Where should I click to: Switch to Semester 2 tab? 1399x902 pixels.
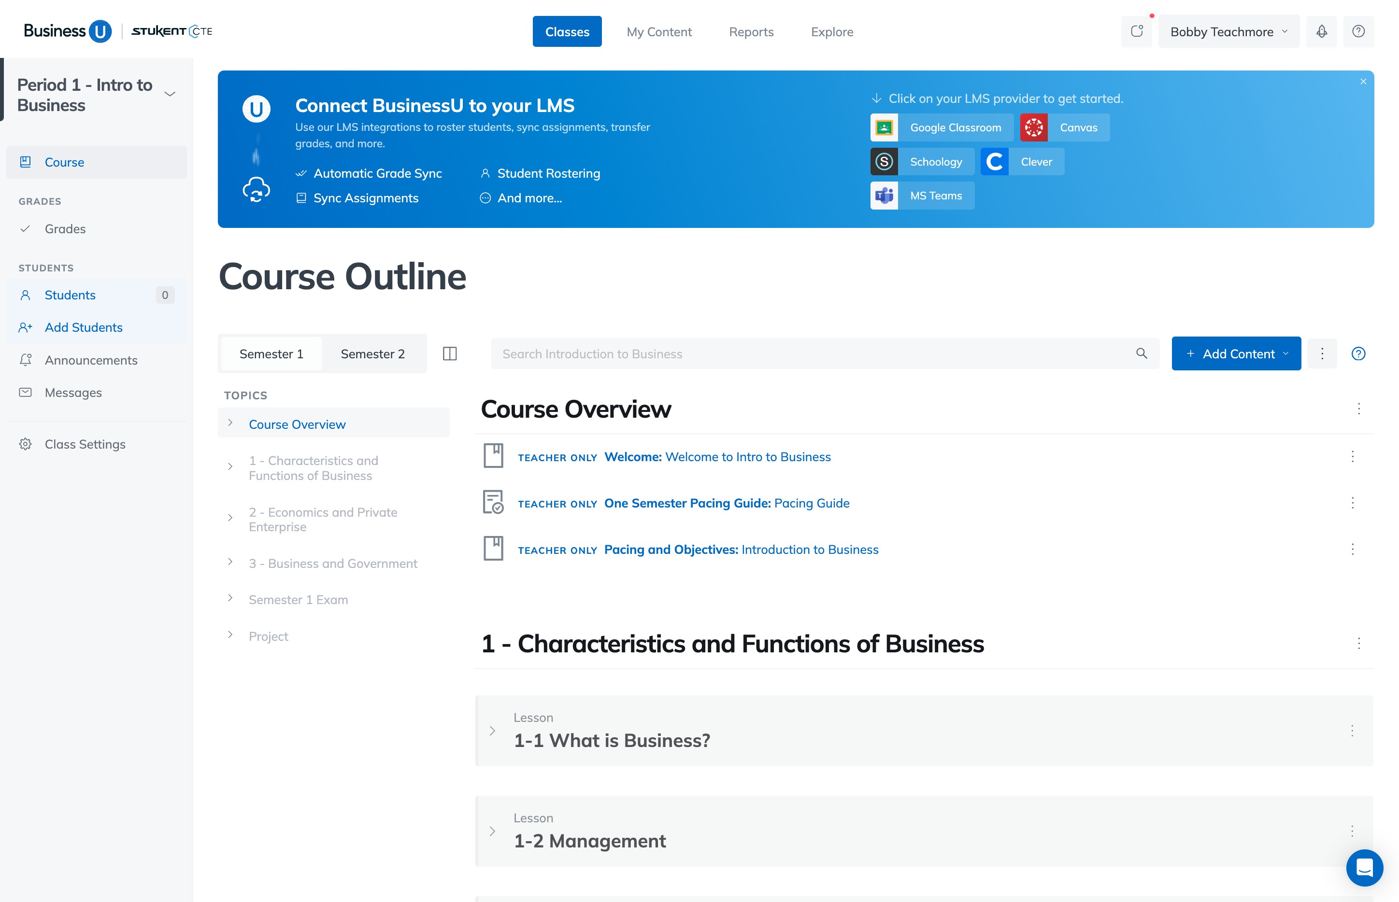coord(372,354)
